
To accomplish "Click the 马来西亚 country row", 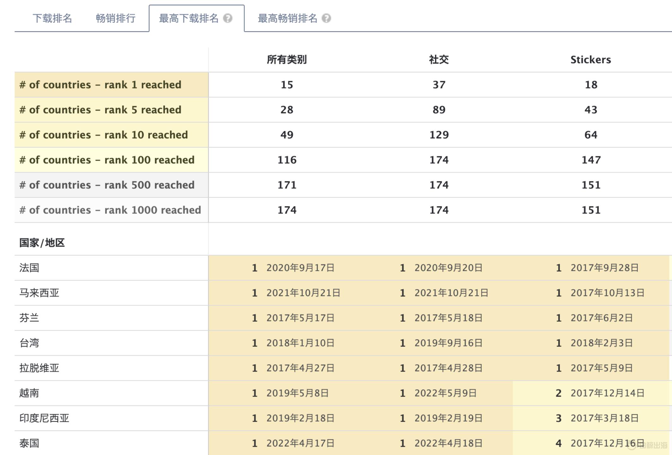I will tap(39, 293).
